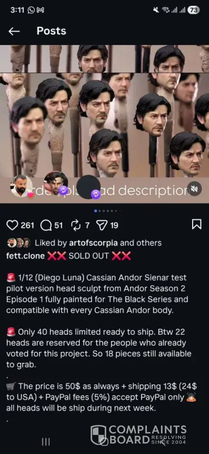Open comments via the speech bubble icon

tap(46, 225)
